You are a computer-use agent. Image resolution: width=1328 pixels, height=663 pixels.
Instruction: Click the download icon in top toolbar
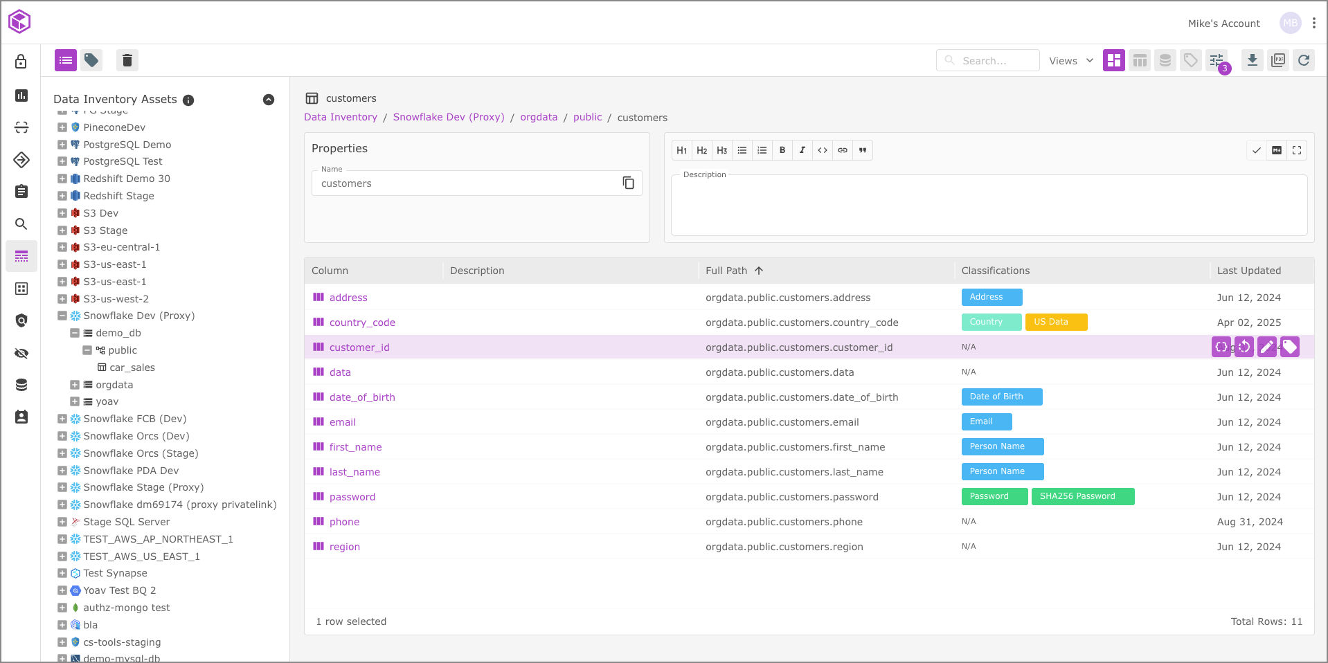tap(1252, 60)
